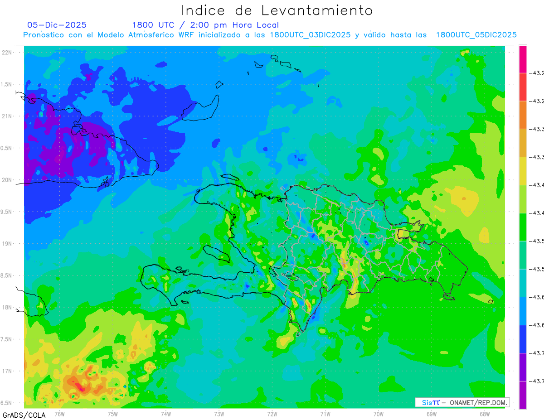Pick the light blue swatch on the color bar
This screenshot has height=420, width=544.
(523, 311)
